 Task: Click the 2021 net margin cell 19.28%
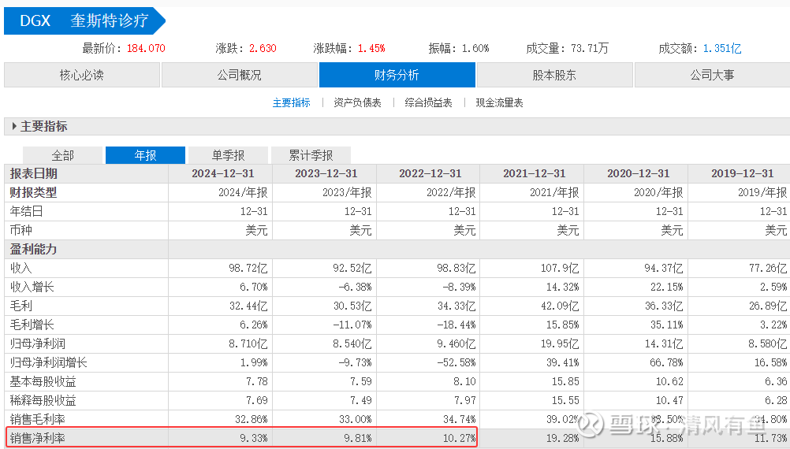(563, 438)
